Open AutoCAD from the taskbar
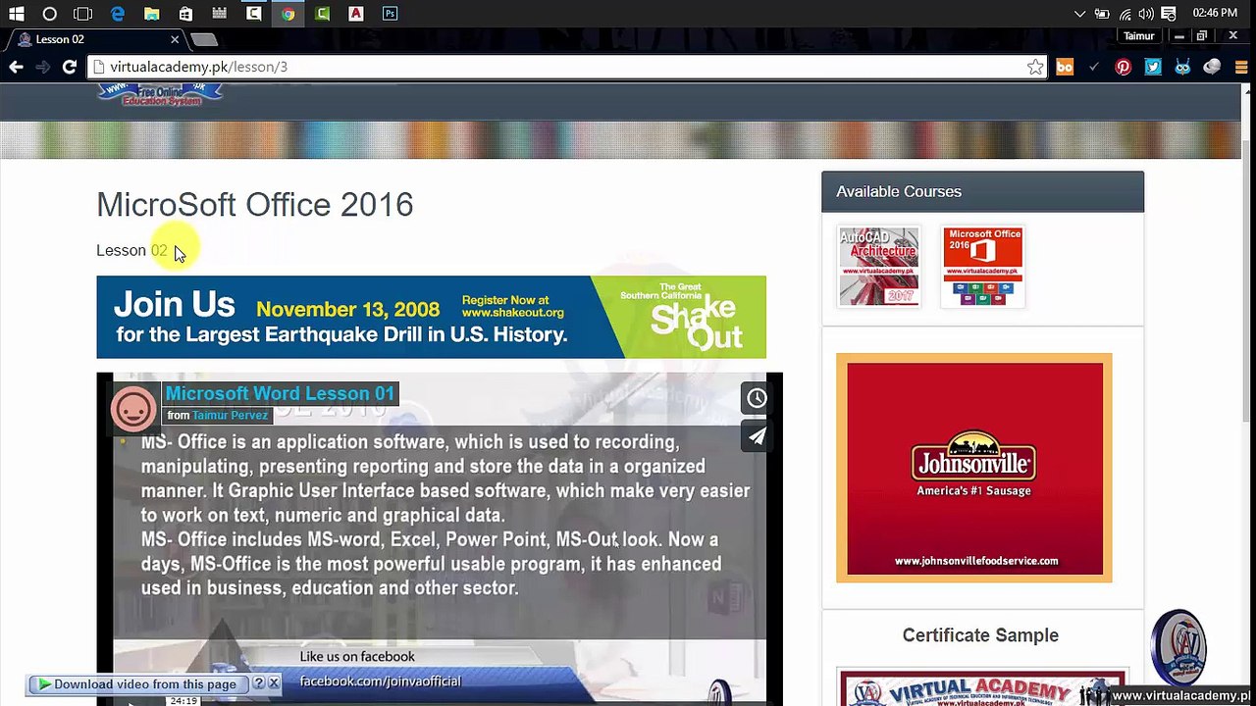Image resolution: width=1256 pixels, height=706 pixels. click(356, 14)
